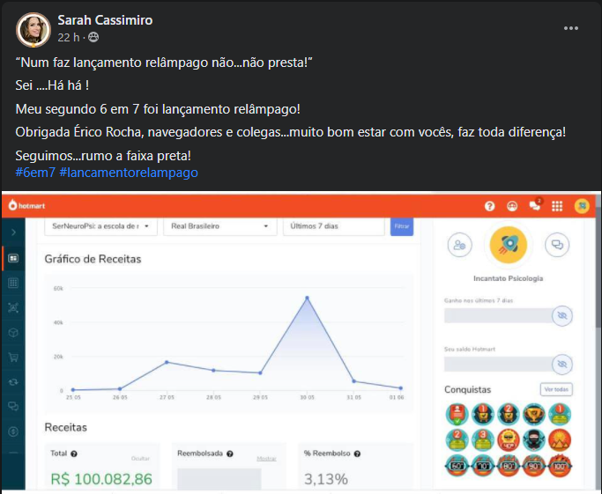Click the R$ 100.082,86 total value
The image size is (602, 494).
tap(101, 479)
